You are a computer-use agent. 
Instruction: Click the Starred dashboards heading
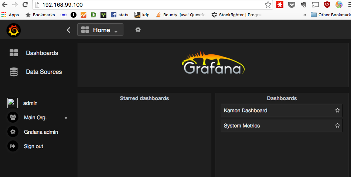pyautogui.click(x=144, y=98)
